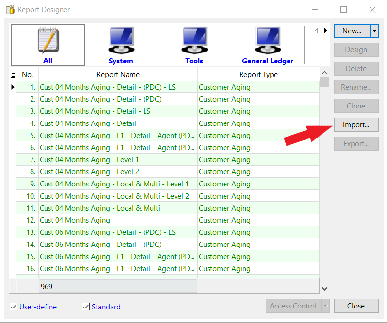Click the grid column chooser icon
This screenshot has height=323, width=387.
pyautogui.click(x=13, y=75)
